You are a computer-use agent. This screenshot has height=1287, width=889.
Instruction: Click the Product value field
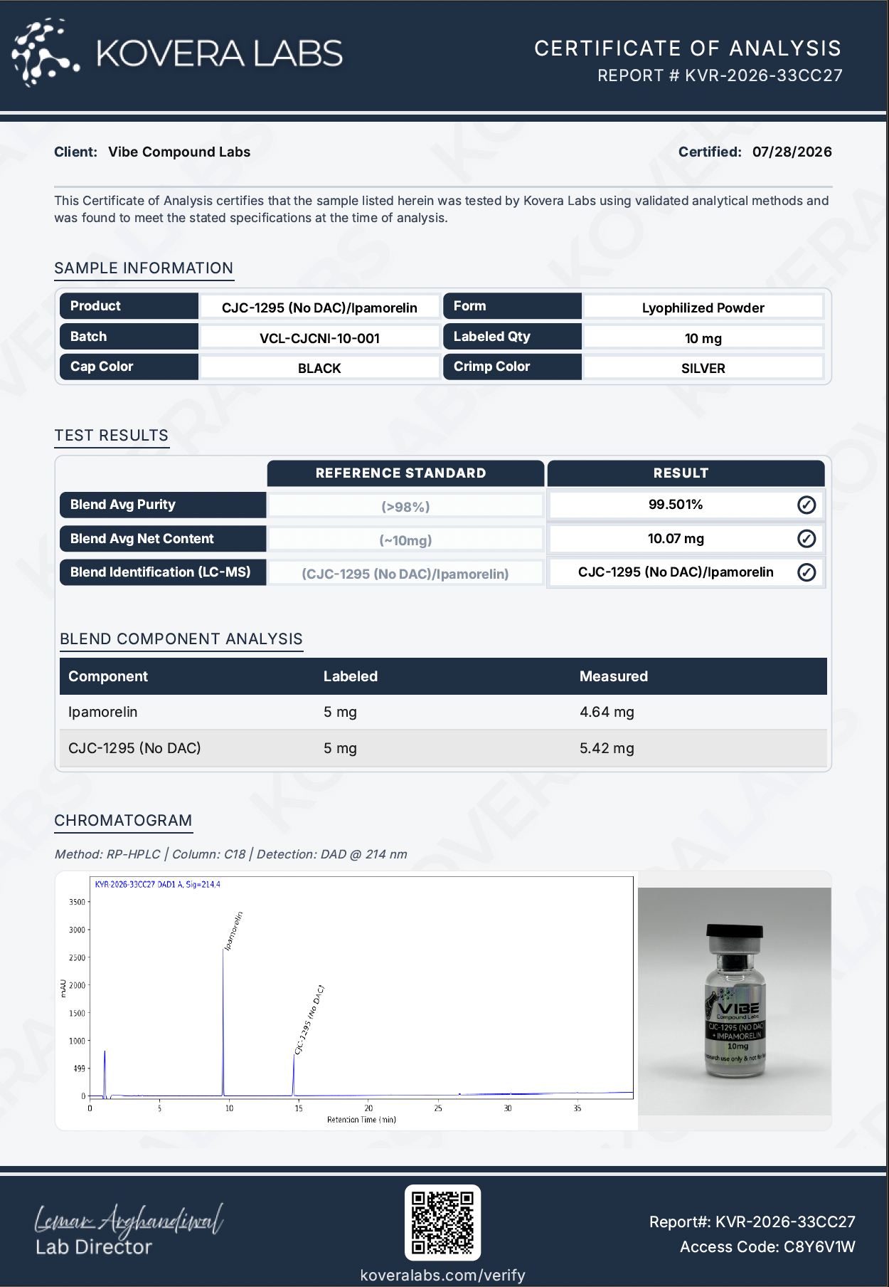coord(319,308)
